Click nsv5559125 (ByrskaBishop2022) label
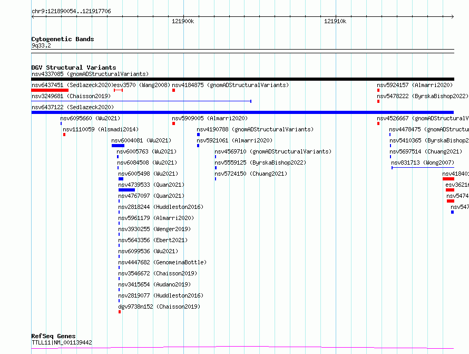Screen dimensions: 469x354 pos(260,162)
